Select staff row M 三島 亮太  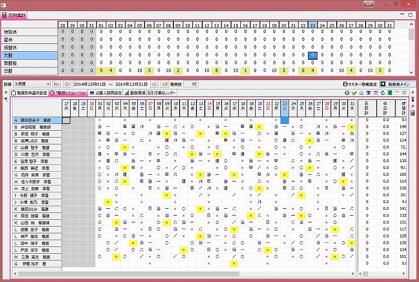point(37,257)
